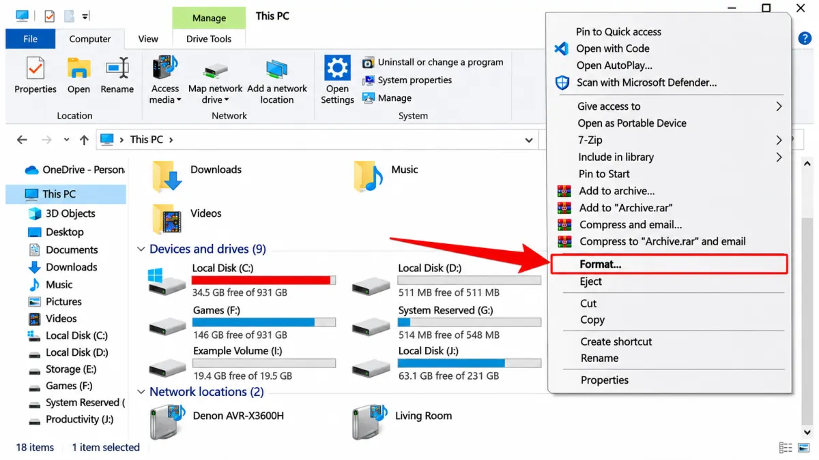819x460 pixels.
Task: Choose Open with Code menu entry
Action: (x=612, y=48)
